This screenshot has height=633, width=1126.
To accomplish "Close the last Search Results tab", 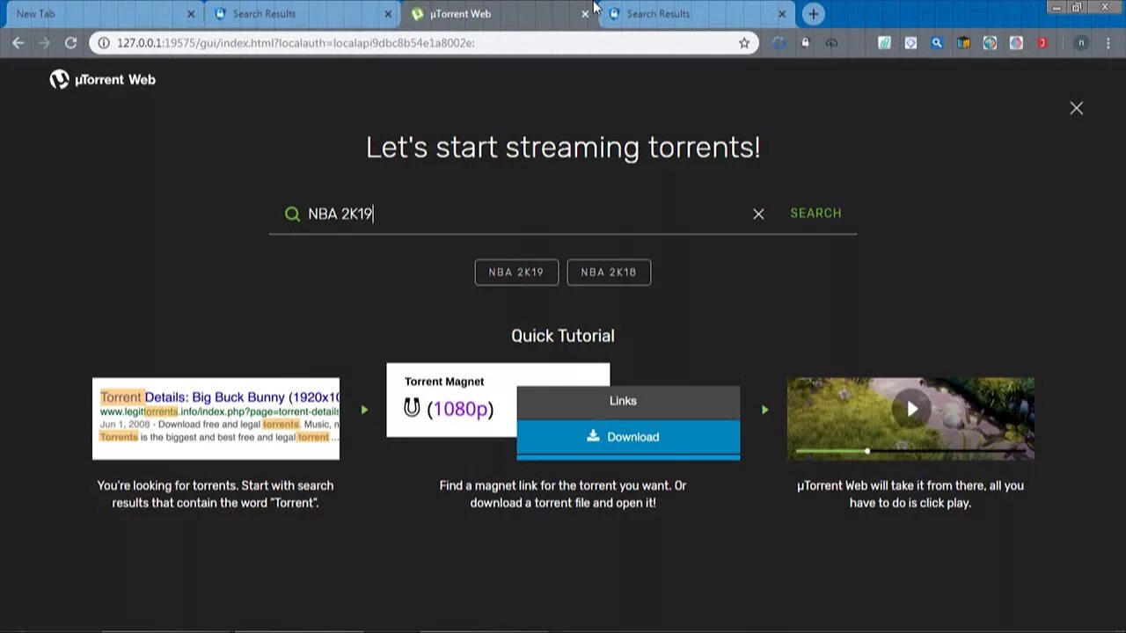I will pos(782,14).
